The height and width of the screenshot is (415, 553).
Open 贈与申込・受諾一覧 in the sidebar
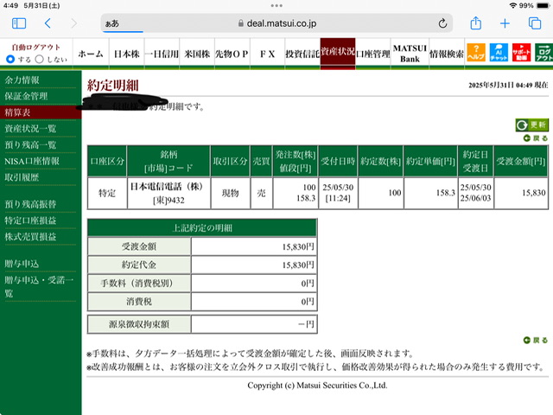tap(39, 286)
